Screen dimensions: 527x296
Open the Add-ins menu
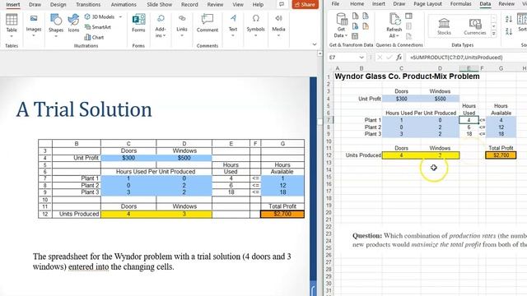pyautogui.click(x=161, y=25)
